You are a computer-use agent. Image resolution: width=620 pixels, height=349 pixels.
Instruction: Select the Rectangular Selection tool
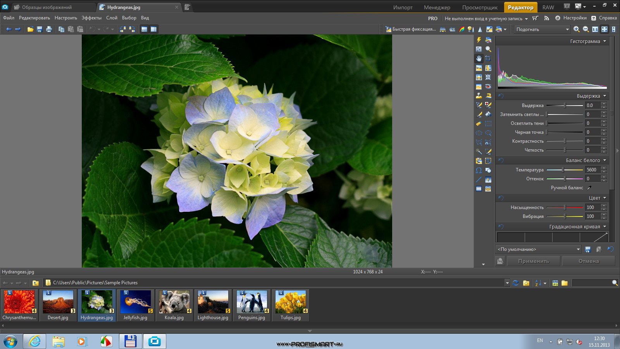[488, 124]
